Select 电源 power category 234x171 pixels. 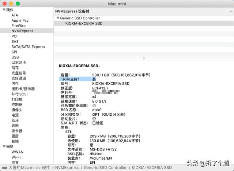(x=15, y=115)
